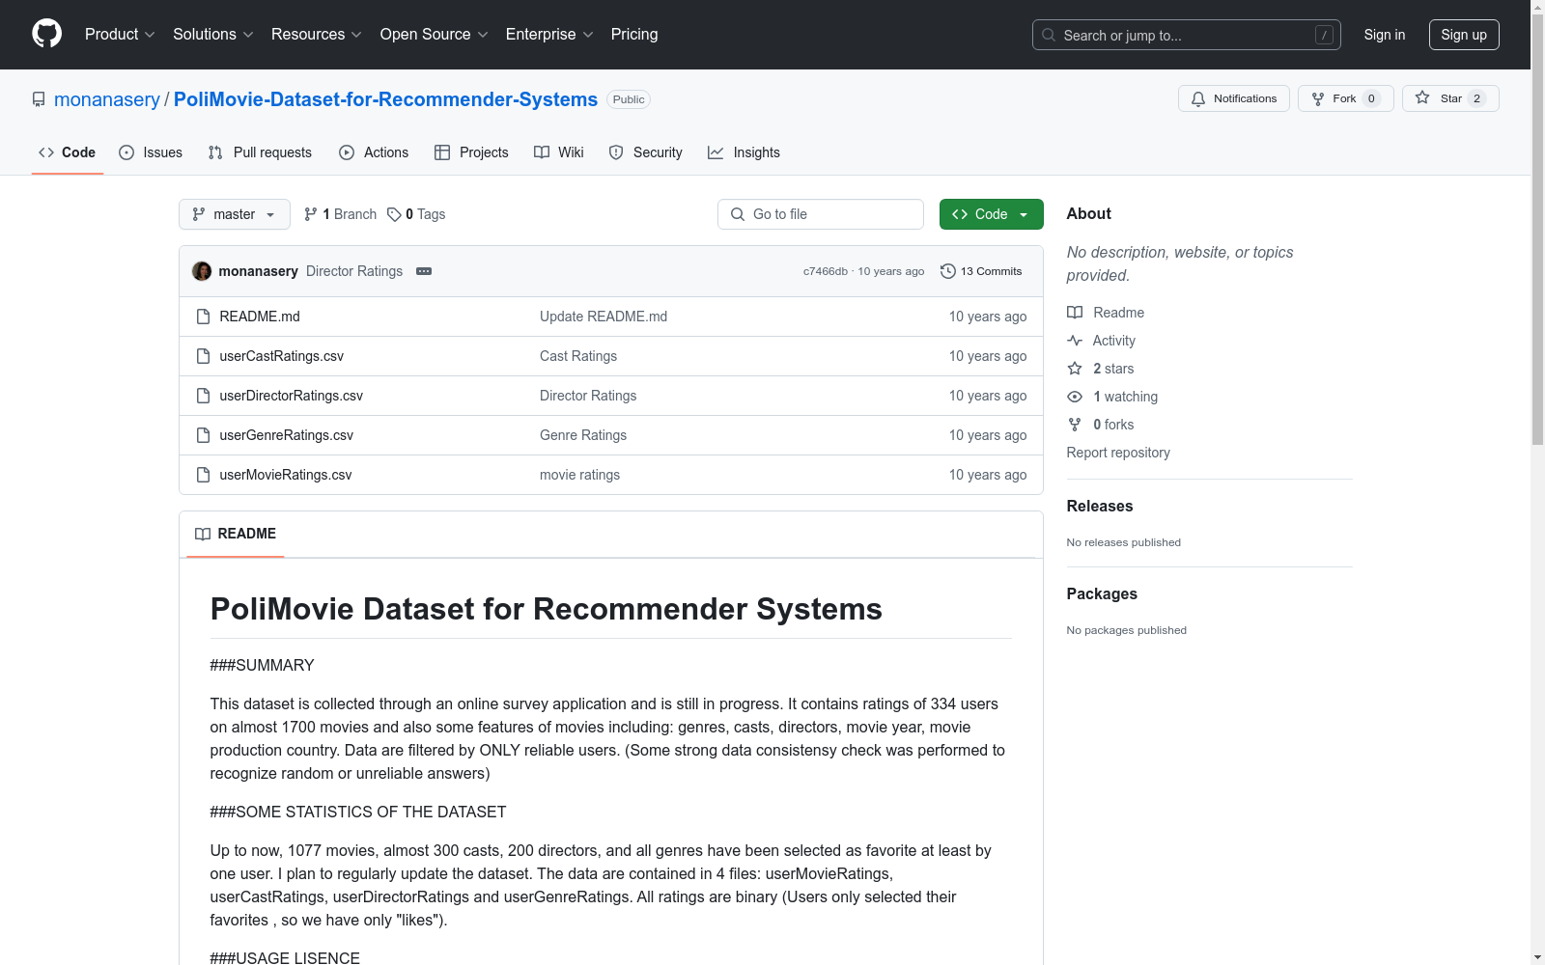View the 0 forks link
Image resolution: width=1545 pixels, height=965 pixels.
1101,425
